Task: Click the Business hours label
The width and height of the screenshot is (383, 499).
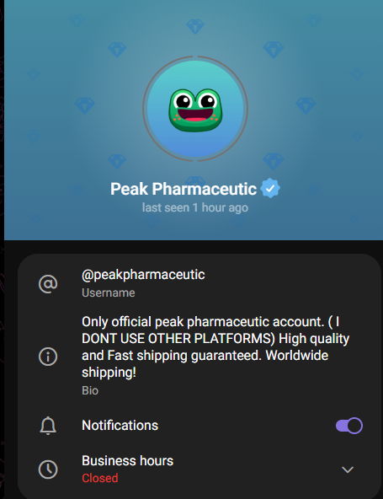Action: [x=127, y=461]
